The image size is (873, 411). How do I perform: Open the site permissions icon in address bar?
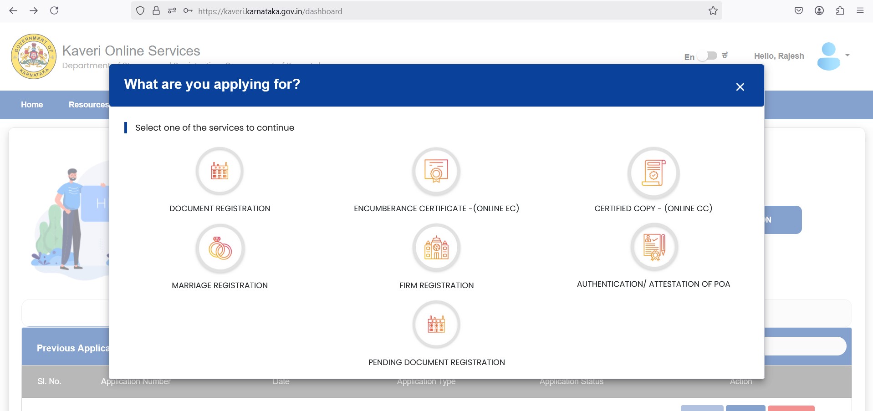coord(172,11)
